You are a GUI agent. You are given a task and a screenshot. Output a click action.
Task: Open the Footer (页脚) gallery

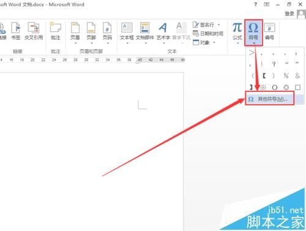point(91,32)
